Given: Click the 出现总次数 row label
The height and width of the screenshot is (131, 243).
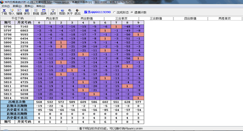Looking at the screenshot, I should coord(17,102).
